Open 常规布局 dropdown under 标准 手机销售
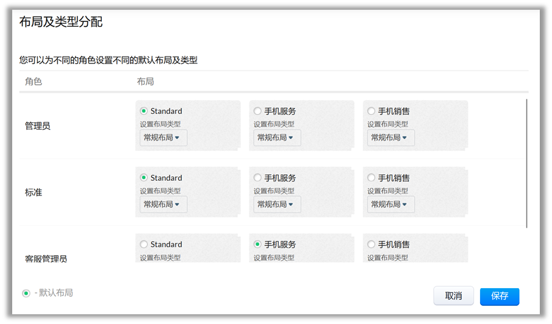The image size is (552, 324). (x=390, y=205)
